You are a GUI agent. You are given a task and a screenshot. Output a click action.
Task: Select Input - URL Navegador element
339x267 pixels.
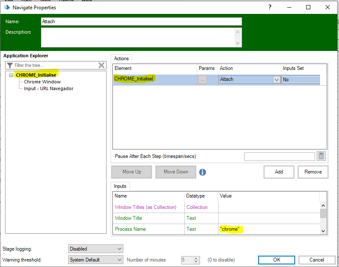click(48, 88)
